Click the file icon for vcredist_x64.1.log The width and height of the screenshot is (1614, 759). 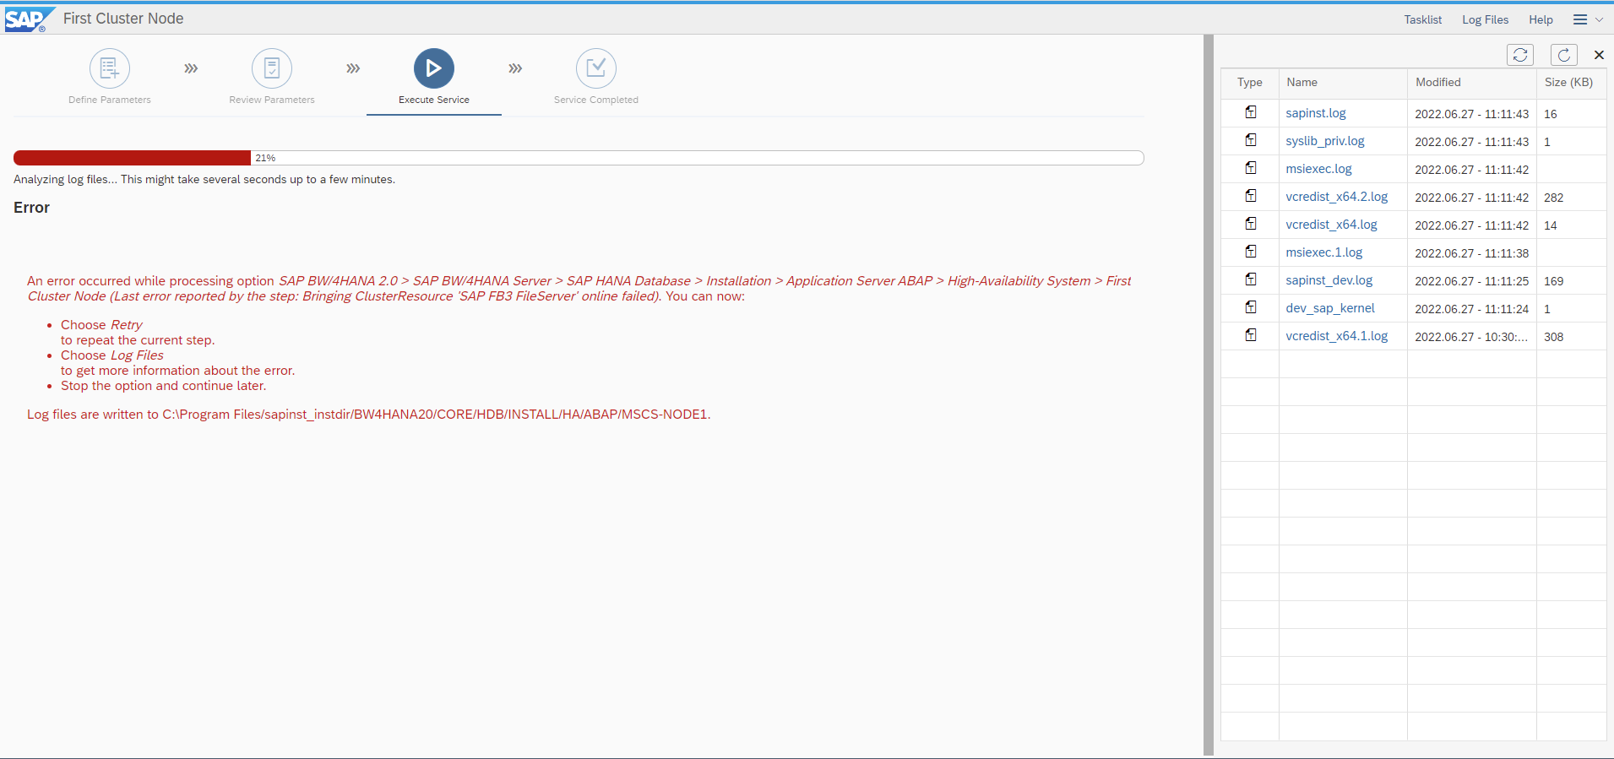[1251, 335]
